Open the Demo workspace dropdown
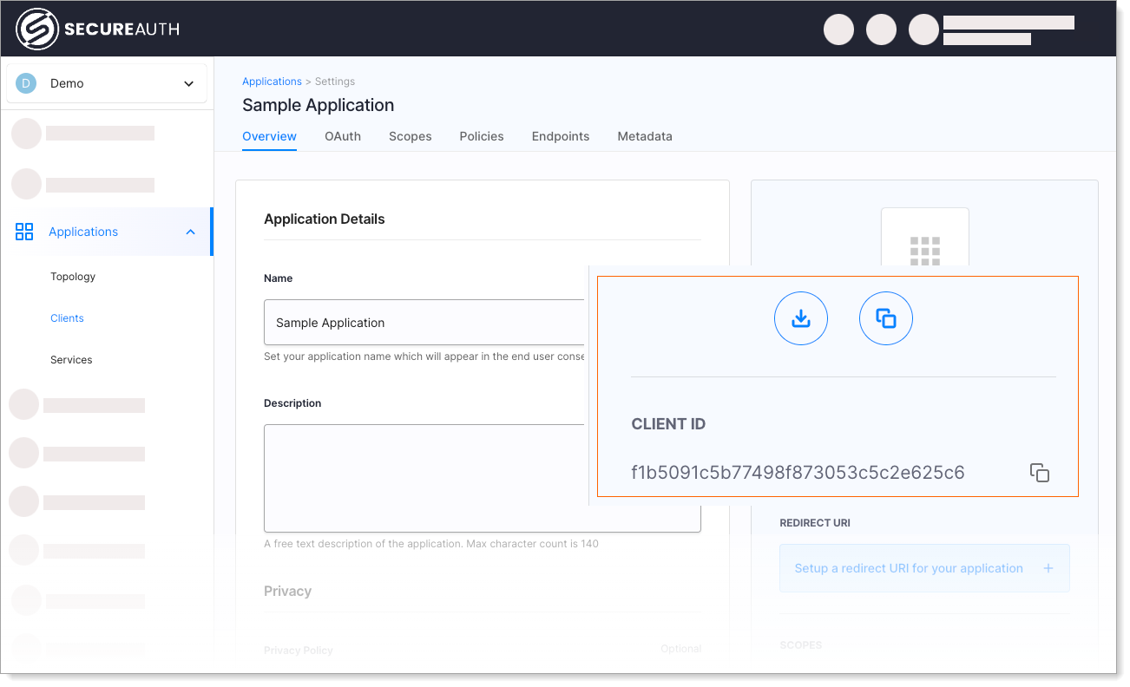This screenshot has width=1130, height=687. (x=107, y=83)
